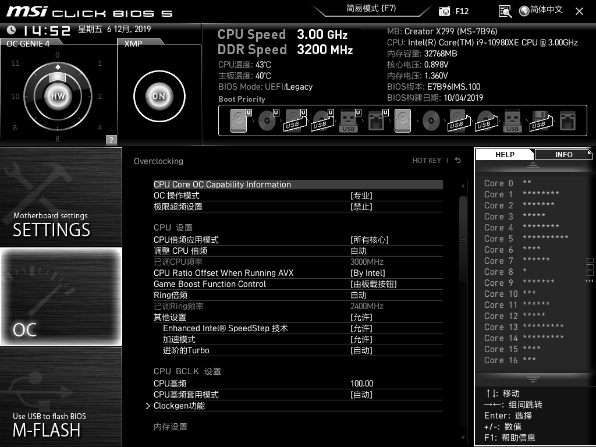The height and width of the screenshot is (447, 596).
Task: Switch to 简易模式 (F7)
Action: click(x=371, y=9)
